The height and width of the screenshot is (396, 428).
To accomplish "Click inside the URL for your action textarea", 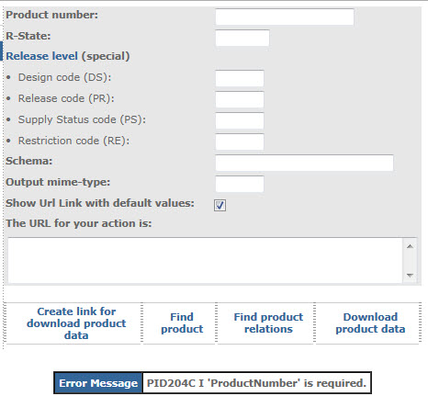I will [205, 260].
